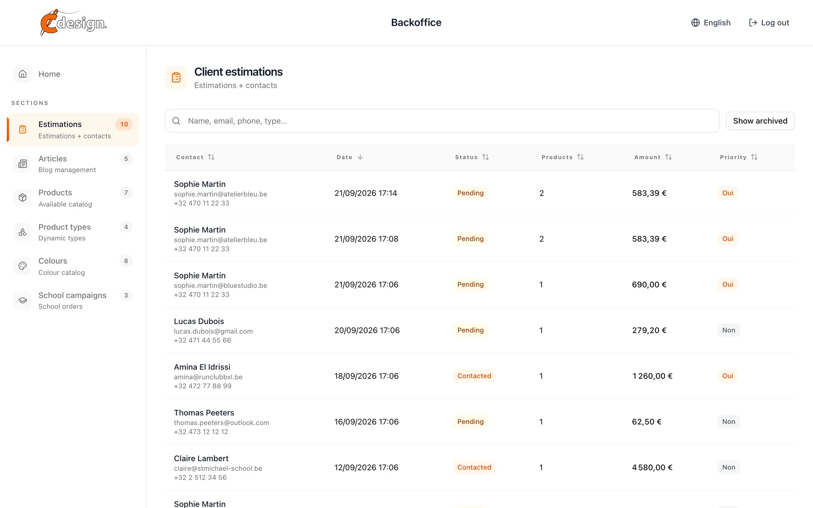Screen dimensions: 813x508
Task: Click the Contacted status in Amina El Idrissi row
Action: coord(474,376)
